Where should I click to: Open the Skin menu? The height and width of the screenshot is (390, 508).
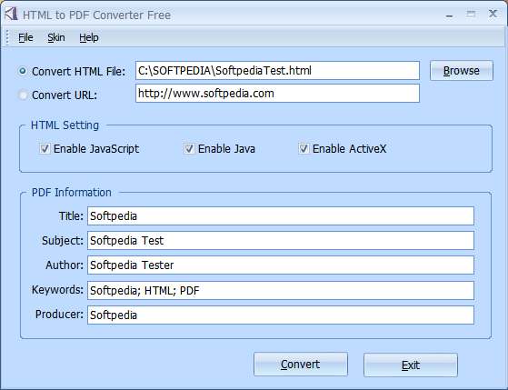[x=56, y=37]
